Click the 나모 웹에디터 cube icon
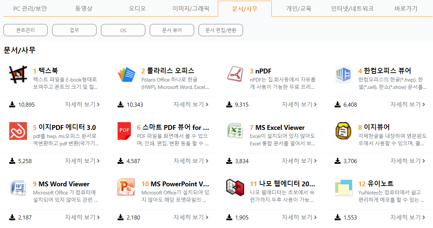The width and height of the screenshot is (433, 228). coord(235,187)
